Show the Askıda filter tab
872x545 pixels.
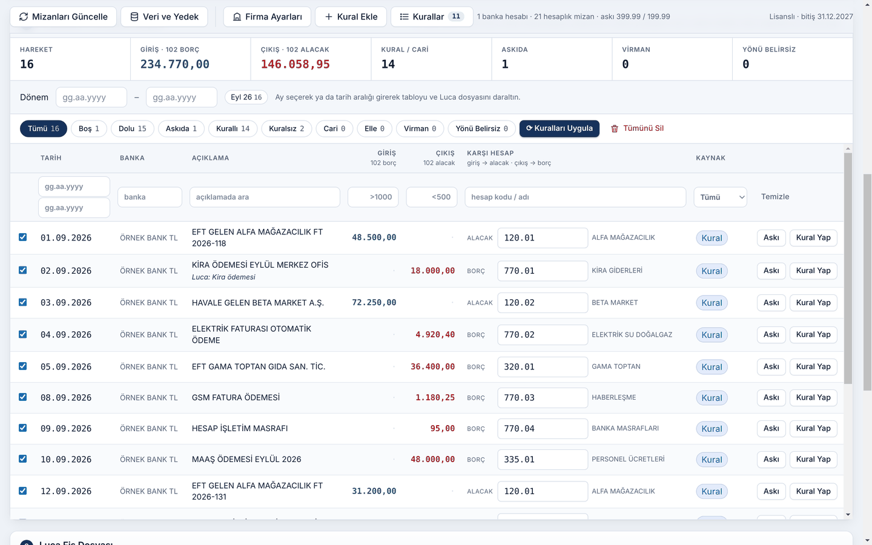(x=181, y=128)
